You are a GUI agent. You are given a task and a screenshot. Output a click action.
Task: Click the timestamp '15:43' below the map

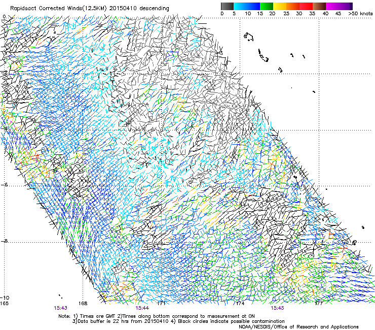coord(60,308)
